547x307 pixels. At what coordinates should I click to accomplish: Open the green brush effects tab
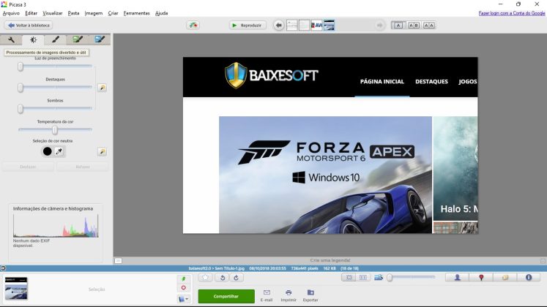[x=78, y=39]
